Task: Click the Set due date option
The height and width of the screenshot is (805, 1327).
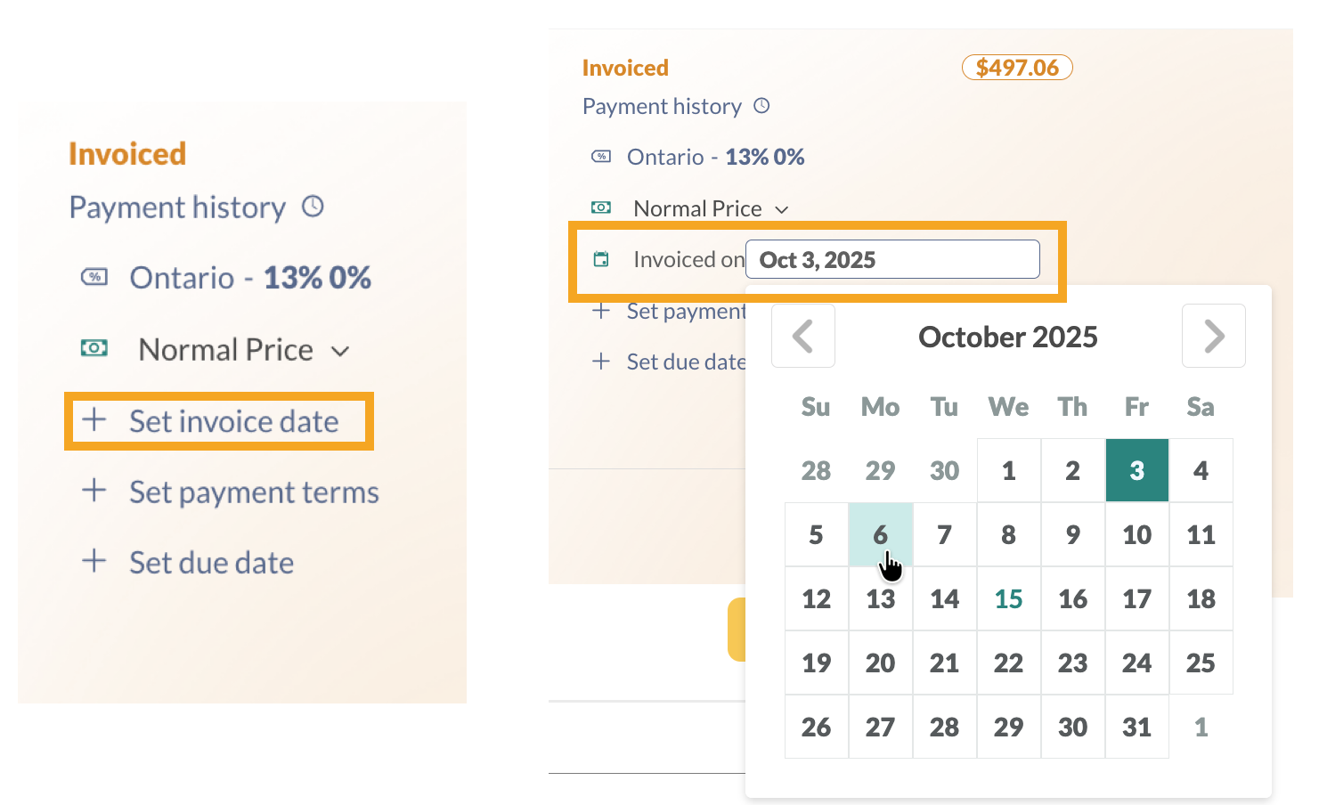Action: [x=211, y=561]
